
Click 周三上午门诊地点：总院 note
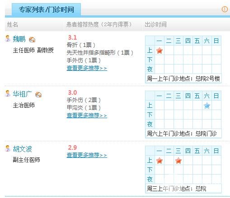pos(177,189)
